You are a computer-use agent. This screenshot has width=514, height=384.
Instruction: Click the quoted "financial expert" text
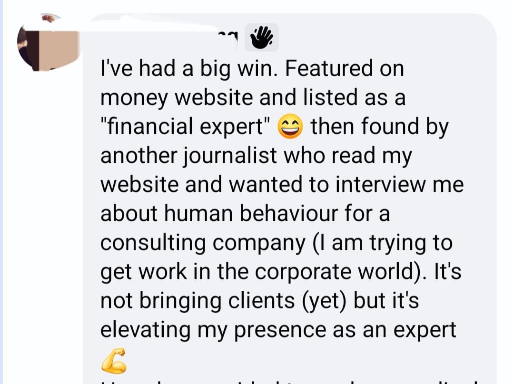pos(186,127)
